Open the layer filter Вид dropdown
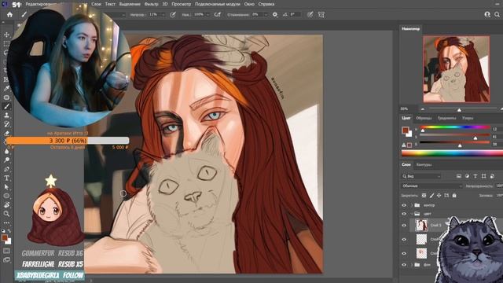The width and height of the screenshot is (503, 283). point(421,176)
